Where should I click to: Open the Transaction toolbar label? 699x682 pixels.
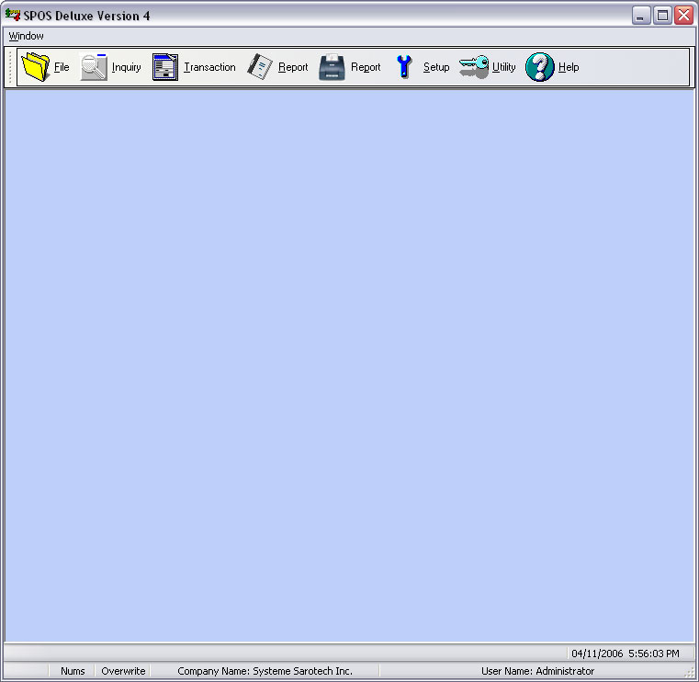click(x=210, y=67)
